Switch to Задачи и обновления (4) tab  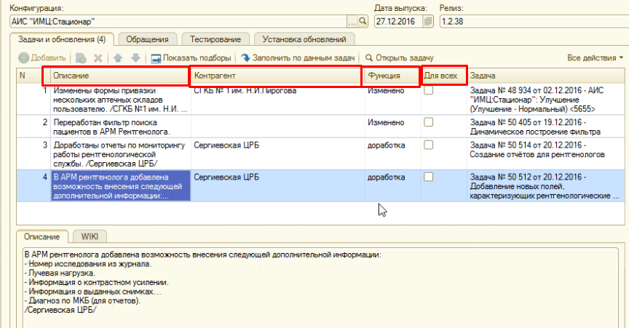pos(62,39)
